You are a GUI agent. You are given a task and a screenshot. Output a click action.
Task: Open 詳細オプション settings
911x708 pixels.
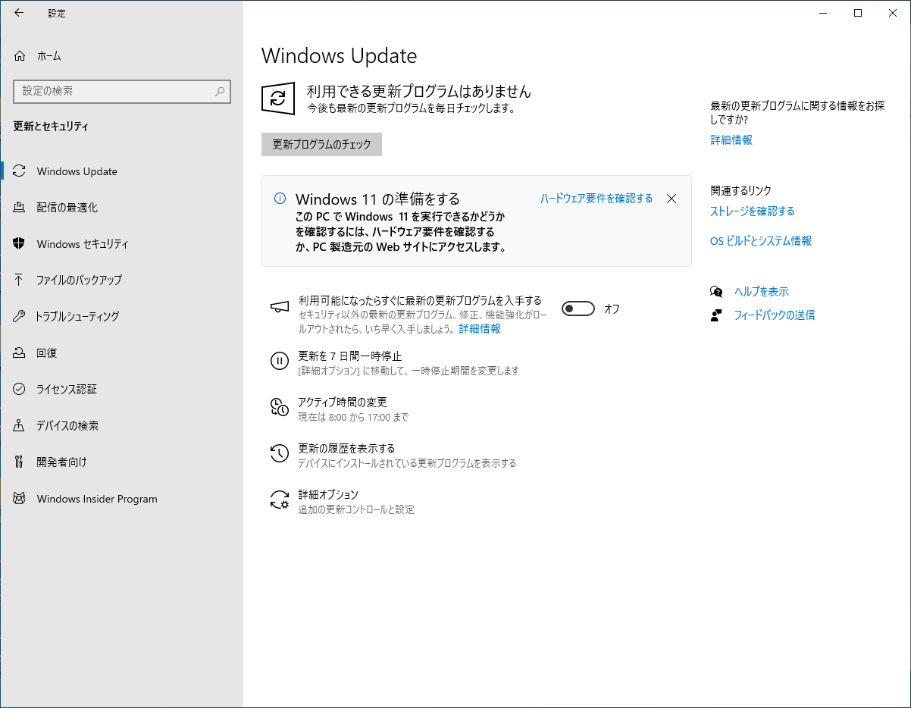328,494
